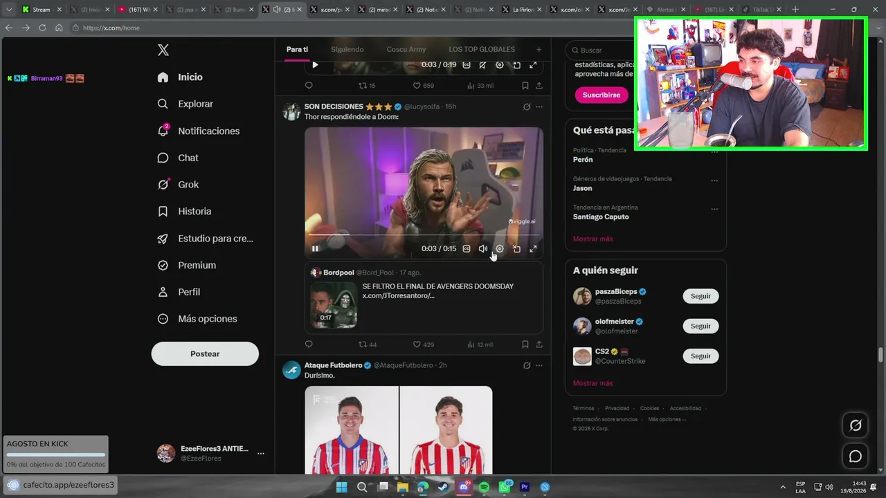Follow olofmeister with the Seguir button

pyautogui.click(x=700, y=326)
